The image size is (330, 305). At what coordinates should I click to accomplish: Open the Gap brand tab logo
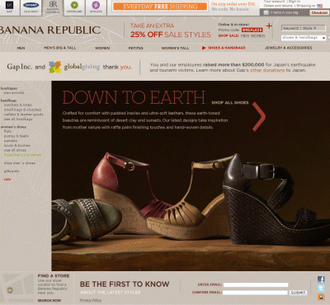[x=9, y=5]
